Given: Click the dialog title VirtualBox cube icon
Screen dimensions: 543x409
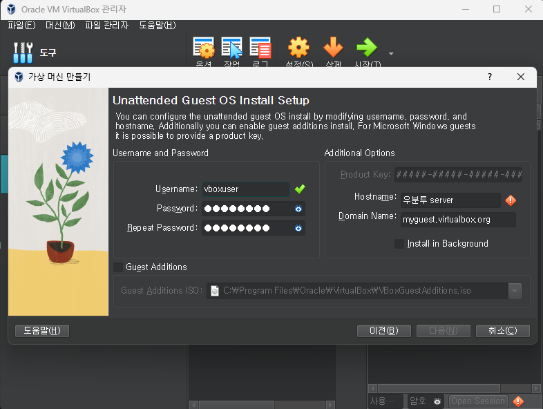Looking at the screenshot, I should click(x=19, y=77).
